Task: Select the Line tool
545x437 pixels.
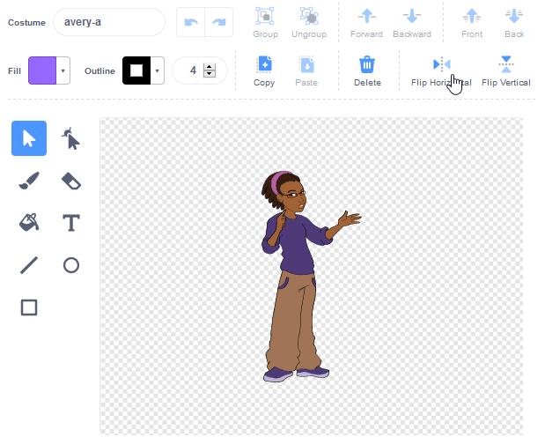Action: [x=29, y=265]
